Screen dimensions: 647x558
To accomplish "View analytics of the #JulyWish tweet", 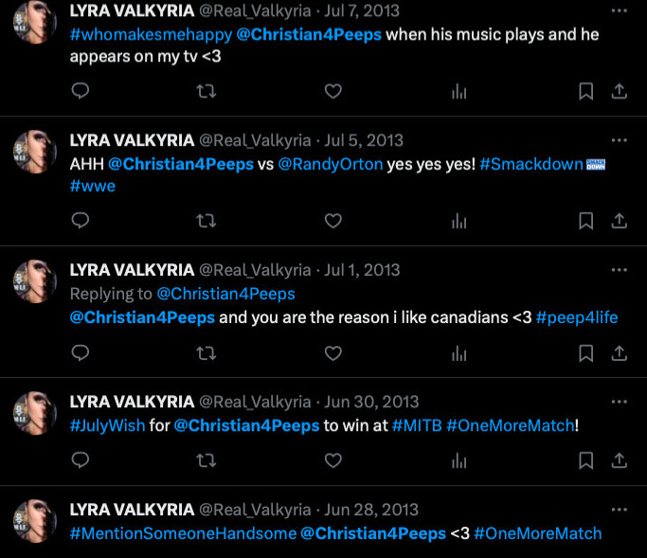I will point(458,460).
